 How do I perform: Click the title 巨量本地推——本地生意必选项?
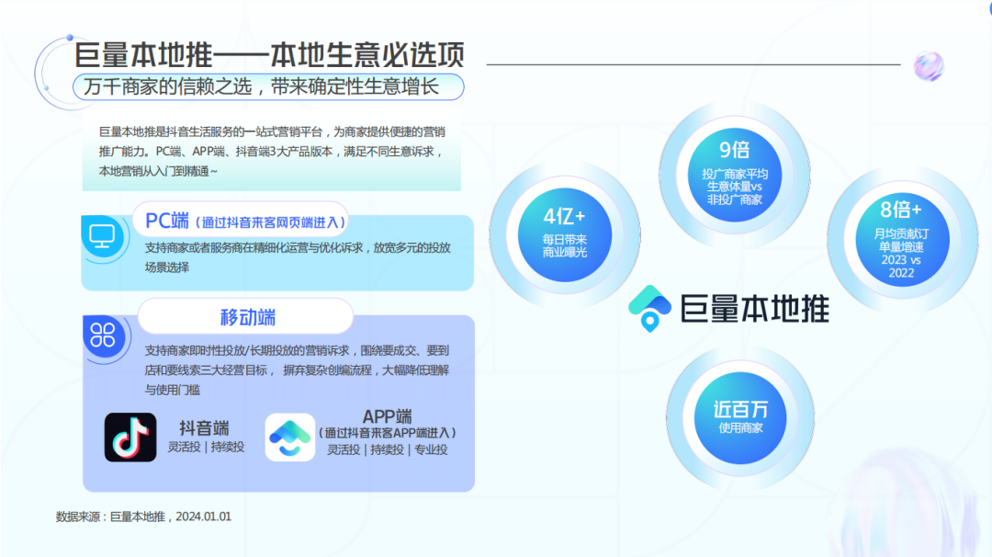pyautogui.click(x=269, y=55)
